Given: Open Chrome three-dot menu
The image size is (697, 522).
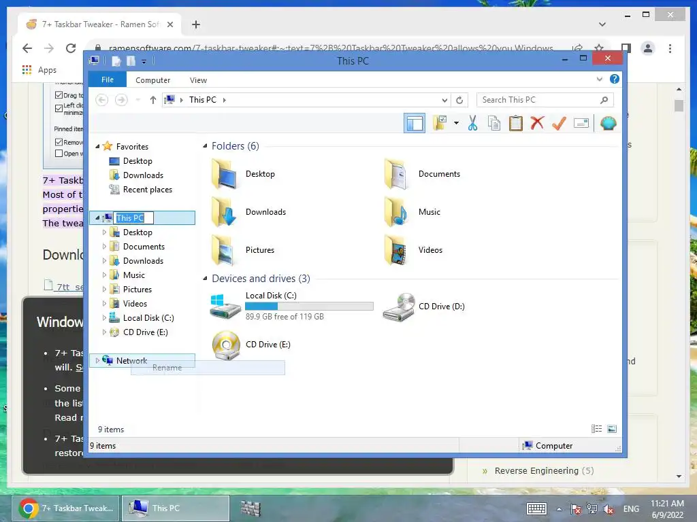Looking at the screenshot, I should click(x=670, y=48).
